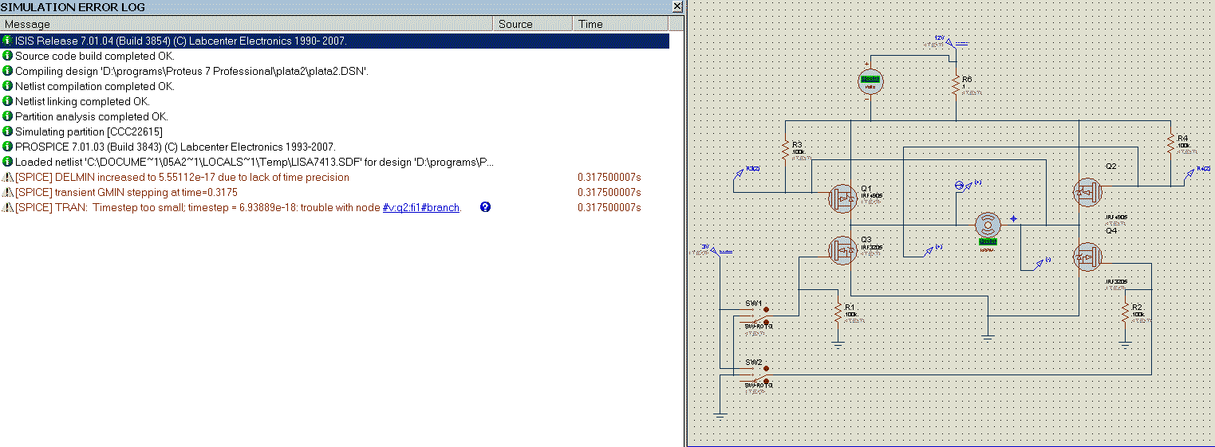Image resolution: width=1215 pixels, height=447 pixels.
Task: Click warning icon on DELMIN increased message
Action: (x=8, y=177)
